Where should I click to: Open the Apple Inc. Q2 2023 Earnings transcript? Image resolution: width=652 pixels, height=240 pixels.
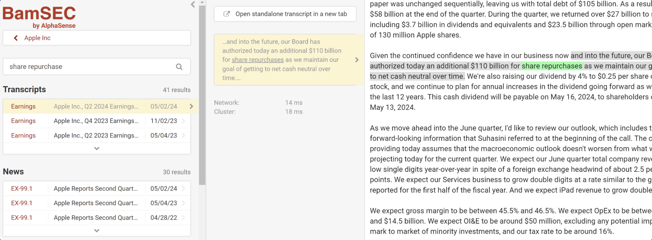tap(96, 135)
